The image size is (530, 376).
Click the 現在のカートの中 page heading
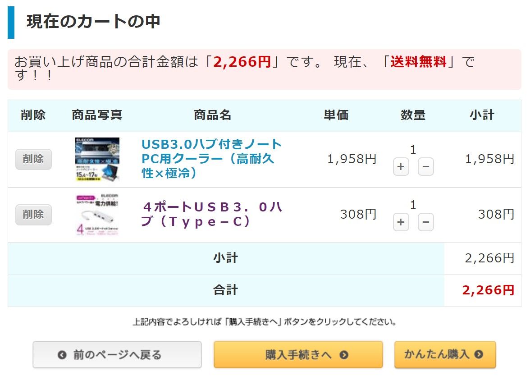point(93,22)
